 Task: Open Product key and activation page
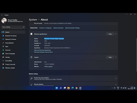coord(73,78)
